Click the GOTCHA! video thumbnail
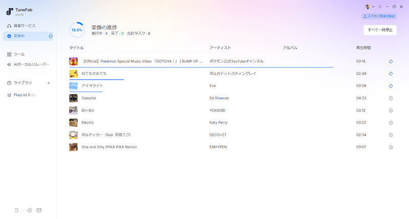 (x=73, y=61)
